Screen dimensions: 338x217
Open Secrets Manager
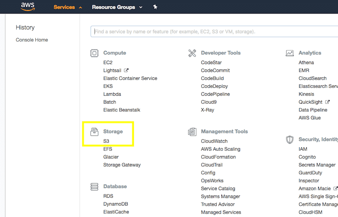tap(317, 165)
